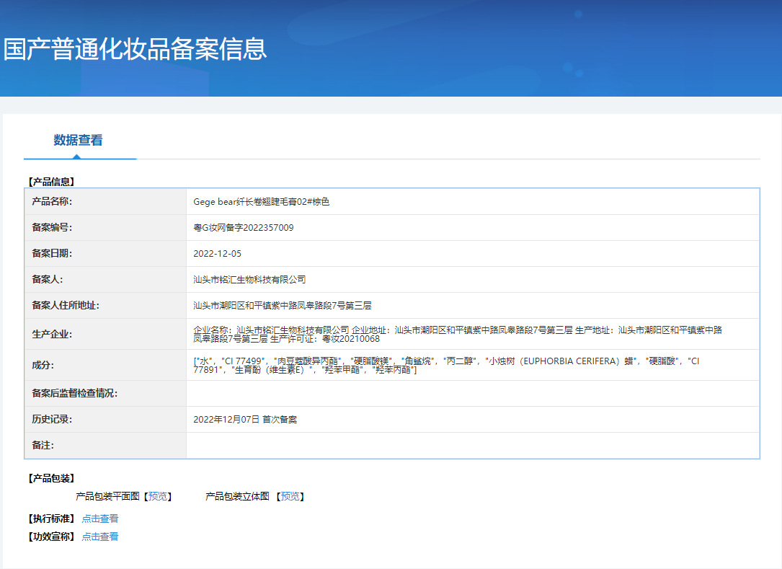
Task: Select product name Gege bear纤长卷翘睫毛膏02#棕色
Action: (x=262, y=202)
